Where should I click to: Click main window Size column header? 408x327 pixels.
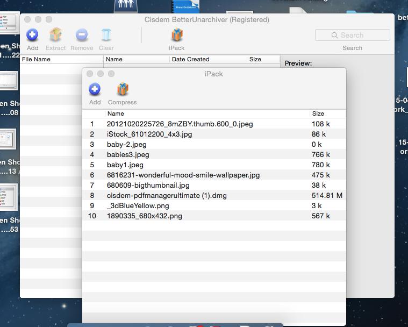(263, 59)
